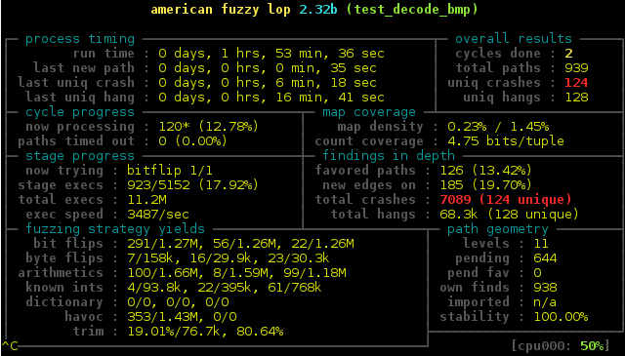Click the 'cycle progress' section header
625x356 pixels.
pos(80,112)
